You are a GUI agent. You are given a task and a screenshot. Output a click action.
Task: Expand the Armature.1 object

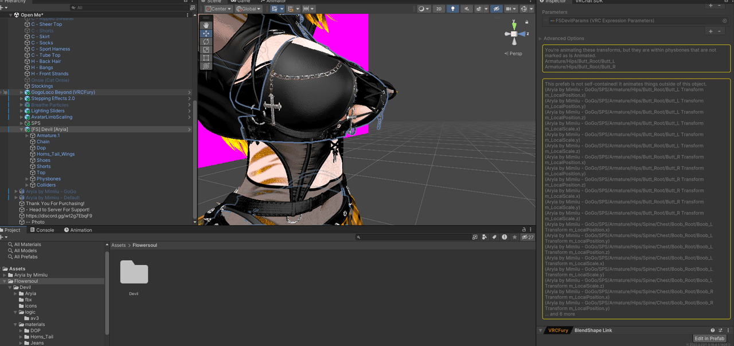[27, 136]
